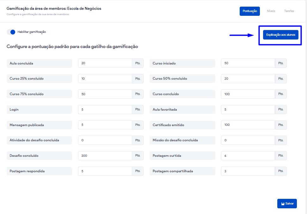Select the Certificado emitido points field
Image resolution: width=307 pixels, height=214 pixels.
(x=248, y=125)
